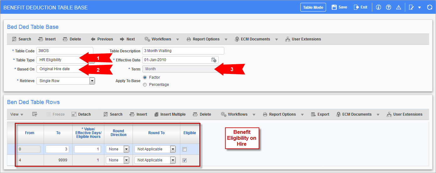This screenshot has height=173, width=436.
Task: Click the Table Code field
Action: tap(65, 51)
